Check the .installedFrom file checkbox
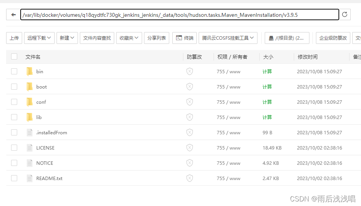The width and height of the screenshot is (361, 206). tap(14, 132)
